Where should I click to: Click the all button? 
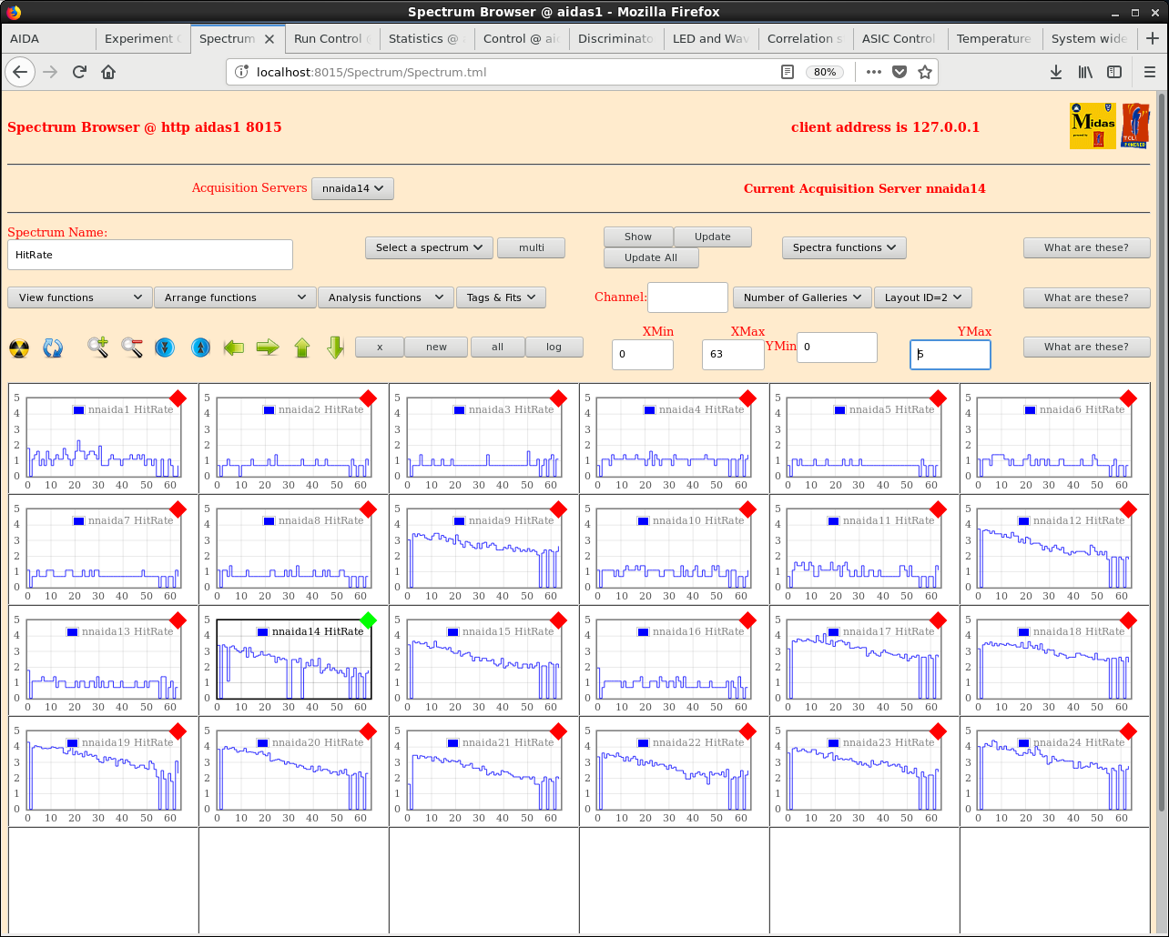[498, 347]
